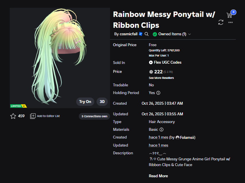Open See More Resellers
The height and width of the screenshot is (183, 245).
161,78
